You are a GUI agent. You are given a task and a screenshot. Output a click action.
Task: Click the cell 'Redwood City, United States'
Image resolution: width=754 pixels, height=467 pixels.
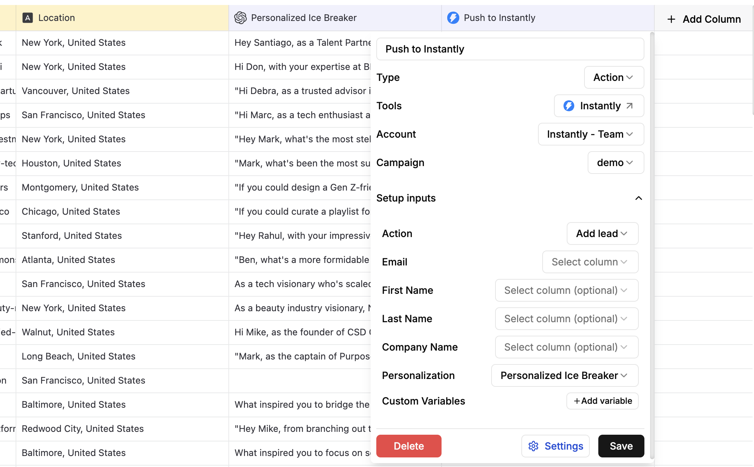coord(122,429)
